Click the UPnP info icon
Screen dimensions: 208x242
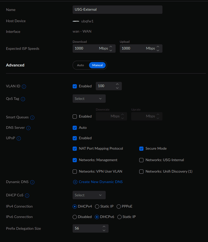tap(19, 139)
